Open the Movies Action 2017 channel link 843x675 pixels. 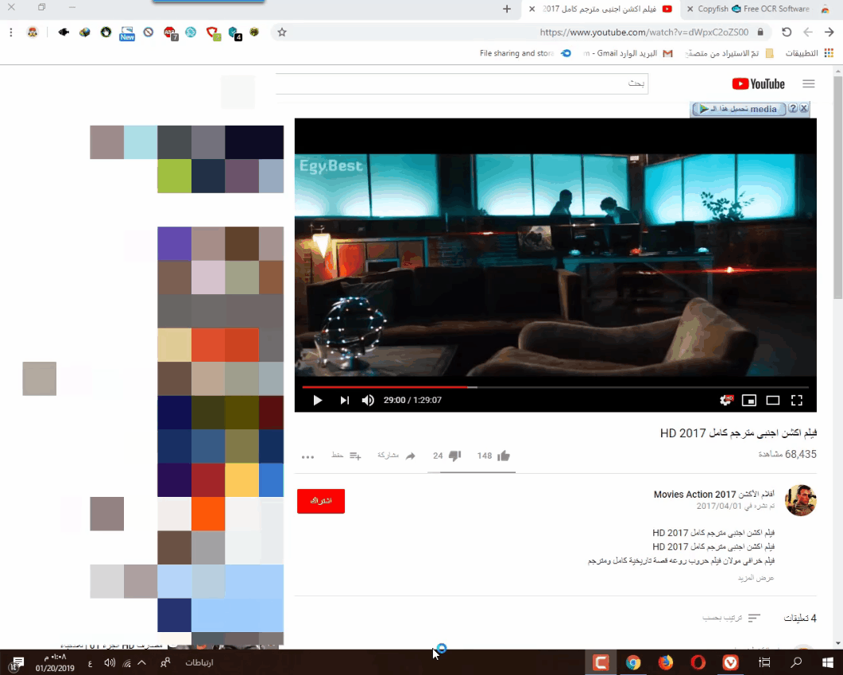tap(695, 494)
